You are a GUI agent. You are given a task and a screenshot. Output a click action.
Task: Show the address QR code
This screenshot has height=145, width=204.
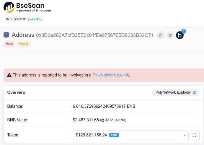[x=170, y=35]
